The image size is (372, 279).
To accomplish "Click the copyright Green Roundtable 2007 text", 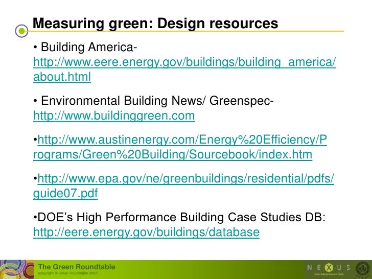I will point(68,273).
